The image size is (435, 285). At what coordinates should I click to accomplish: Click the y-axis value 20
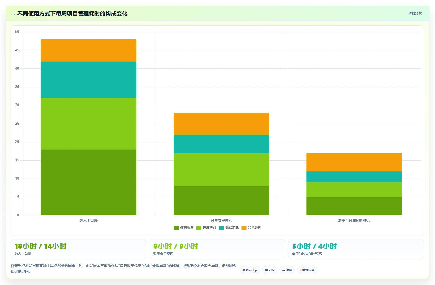(17, 142)
